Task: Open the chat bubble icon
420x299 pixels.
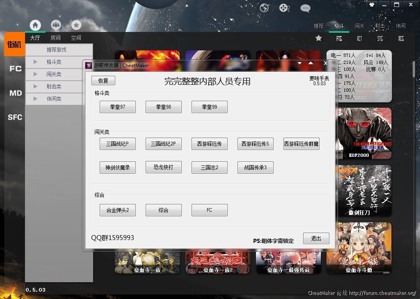Action: [305, 8]
